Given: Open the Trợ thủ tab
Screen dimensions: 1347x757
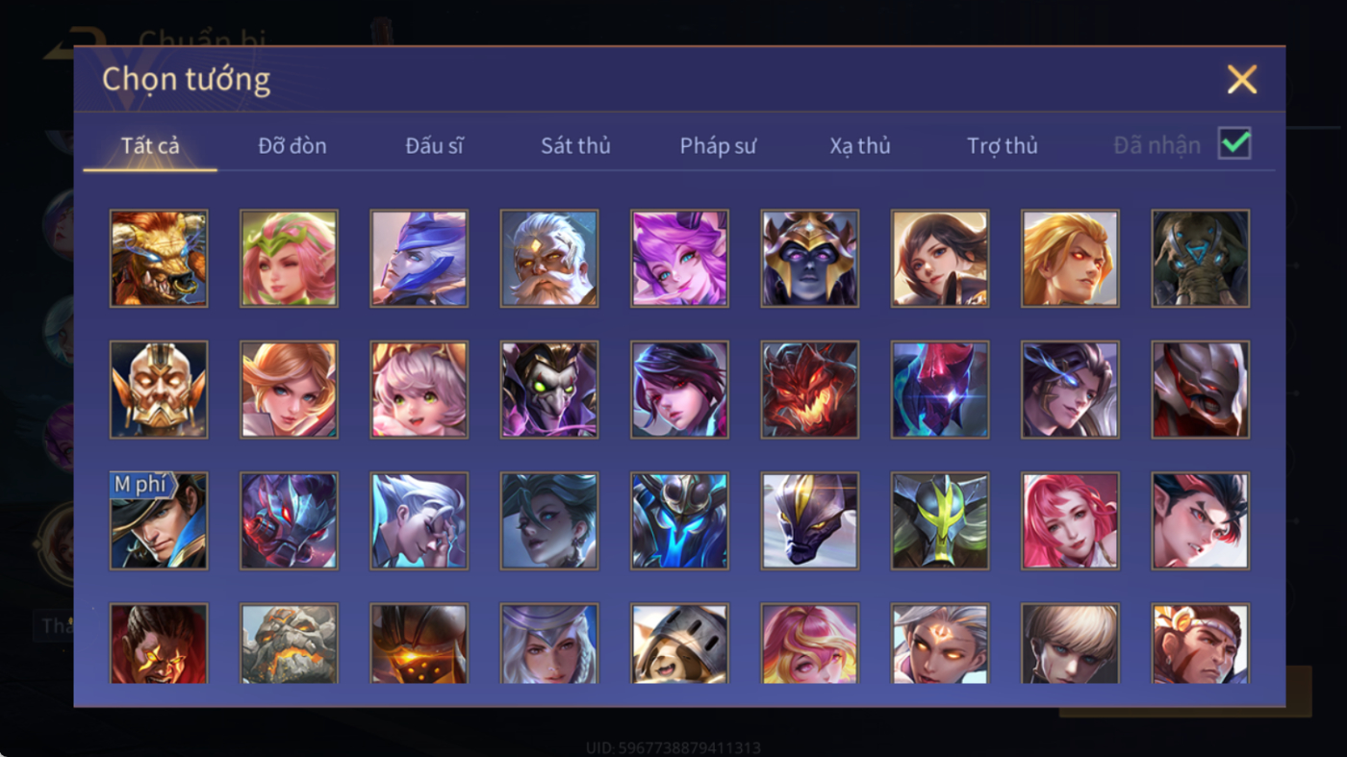Looking at the screenshot, I should (1003, 146).
